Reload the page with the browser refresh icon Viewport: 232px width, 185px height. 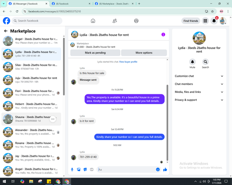[x=17, y=12]
